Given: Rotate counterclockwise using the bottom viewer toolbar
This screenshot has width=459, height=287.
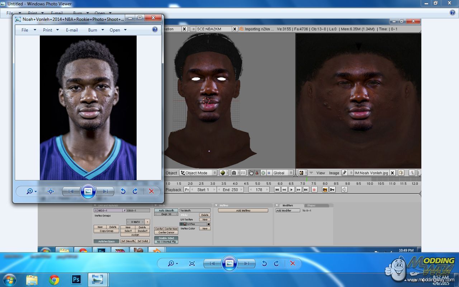Looking at the screenshot, I should click(x=264, y=264).
